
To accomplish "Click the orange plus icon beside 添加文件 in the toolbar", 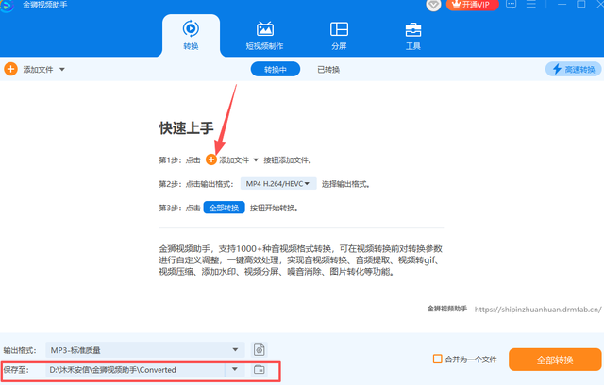I will pos(10,69).
